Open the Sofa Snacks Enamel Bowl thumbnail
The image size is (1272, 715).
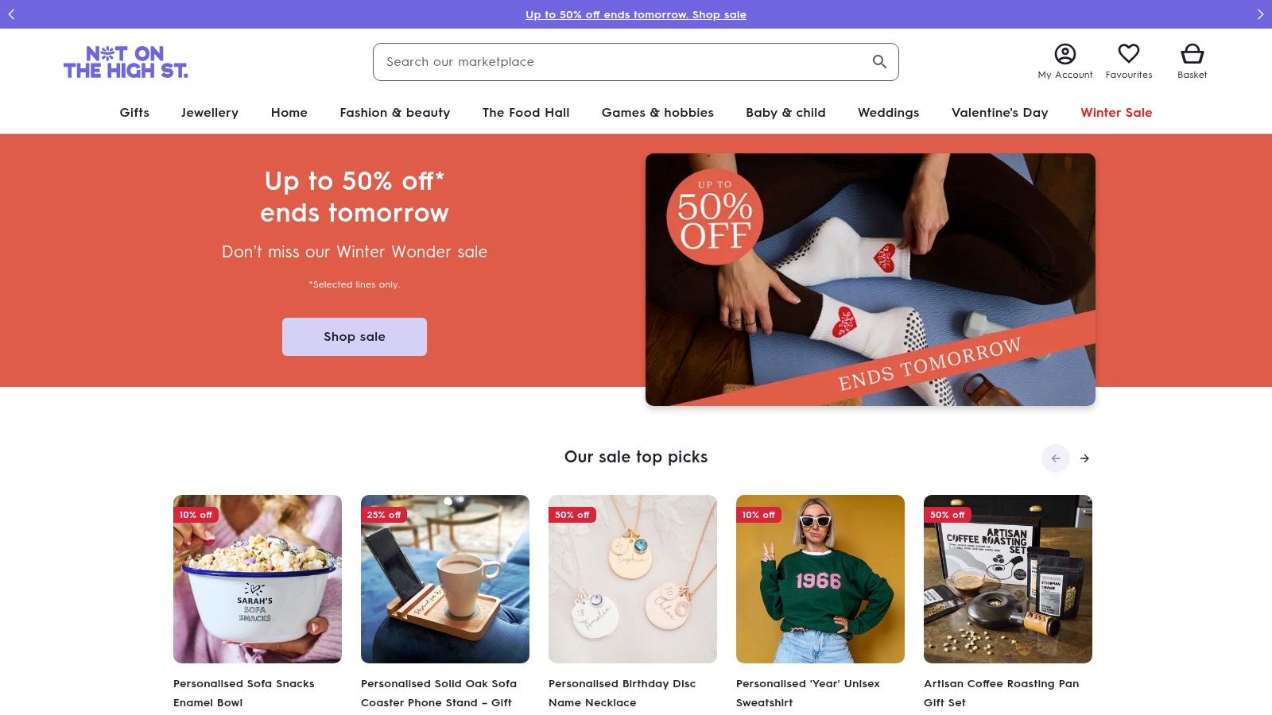pos(258,579)
